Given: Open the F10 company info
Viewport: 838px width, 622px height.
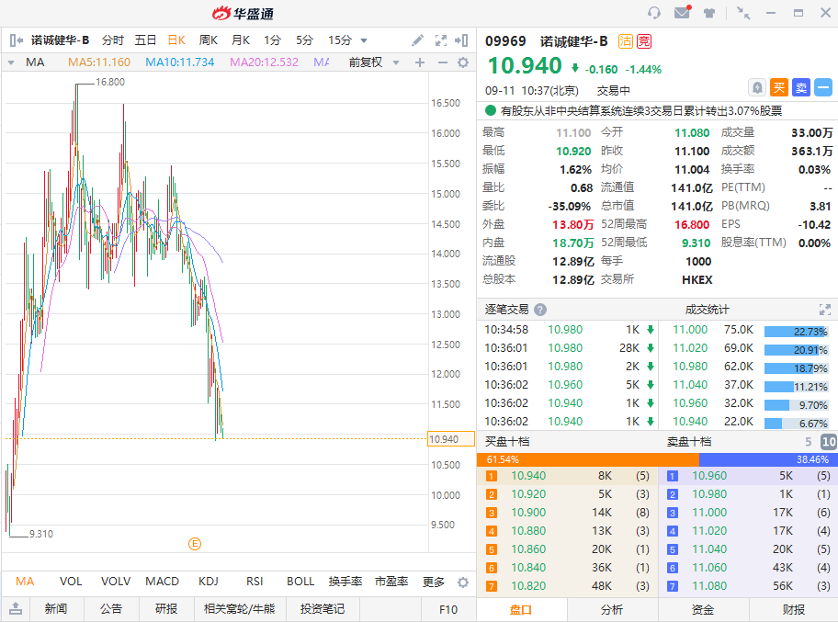Looking at the screenshot, I should point(448,609).
